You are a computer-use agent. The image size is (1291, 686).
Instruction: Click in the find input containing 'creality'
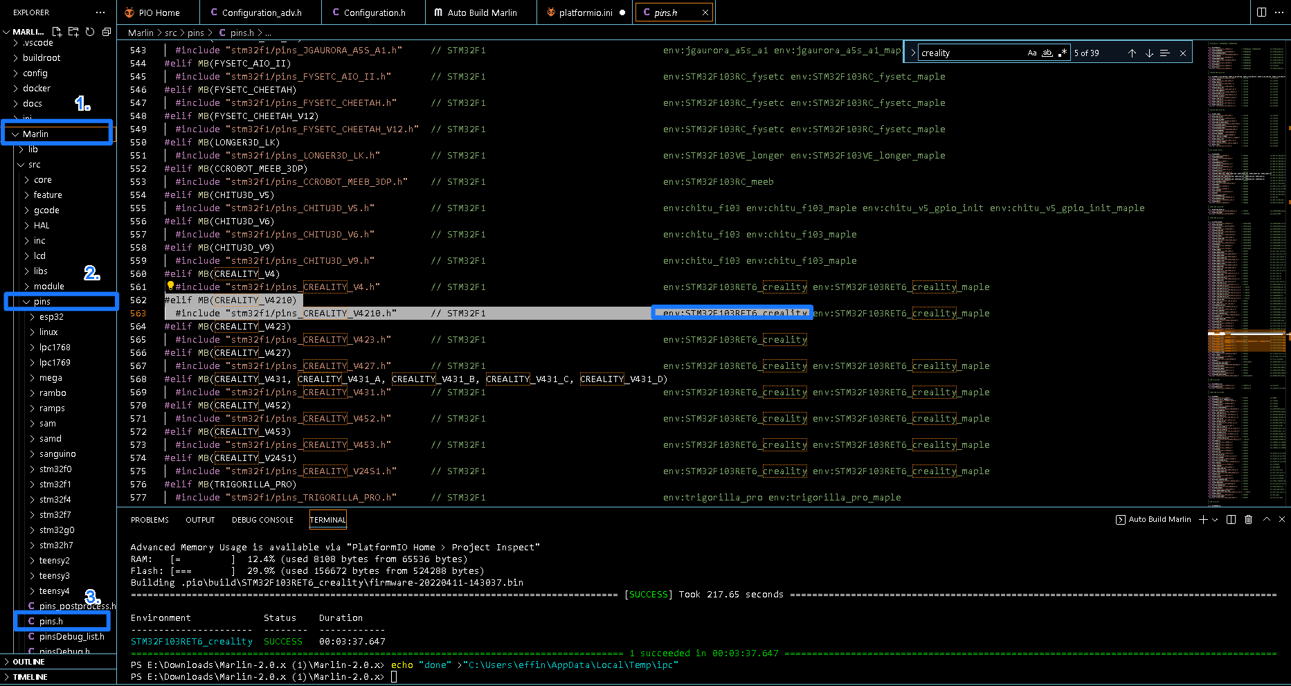pos(969,53)
